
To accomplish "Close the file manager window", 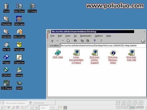I will tap(144, 32).
